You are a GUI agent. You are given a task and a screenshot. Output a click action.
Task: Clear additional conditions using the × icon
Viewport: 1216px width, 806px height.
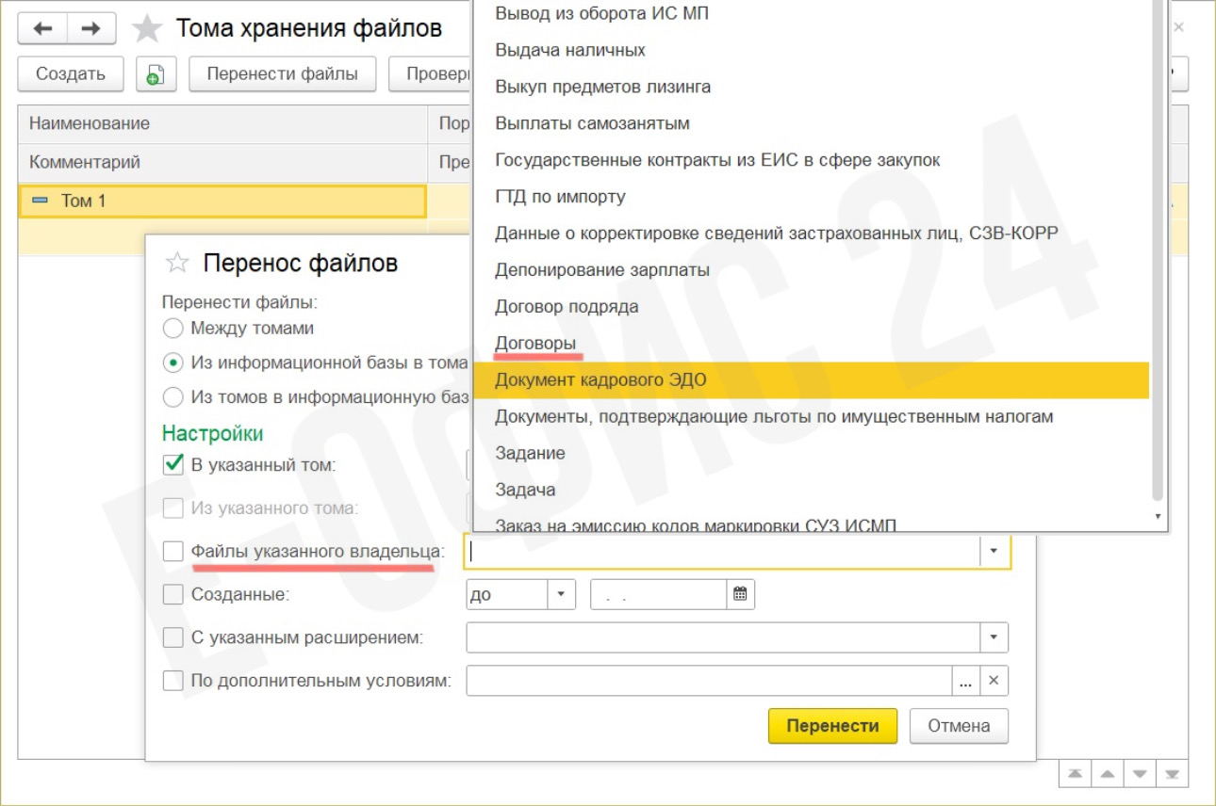994,681
